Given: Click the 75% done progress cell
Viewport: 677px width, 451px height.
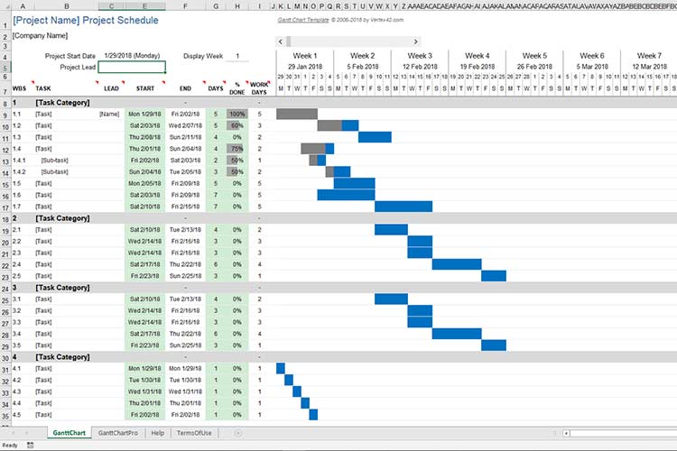Looking at the screenshot, I should coord(236,148).
